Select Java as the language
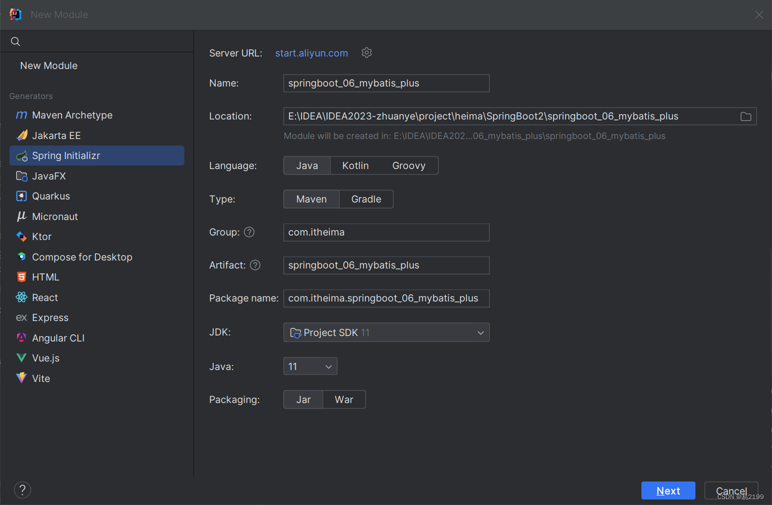 [307, 165]
